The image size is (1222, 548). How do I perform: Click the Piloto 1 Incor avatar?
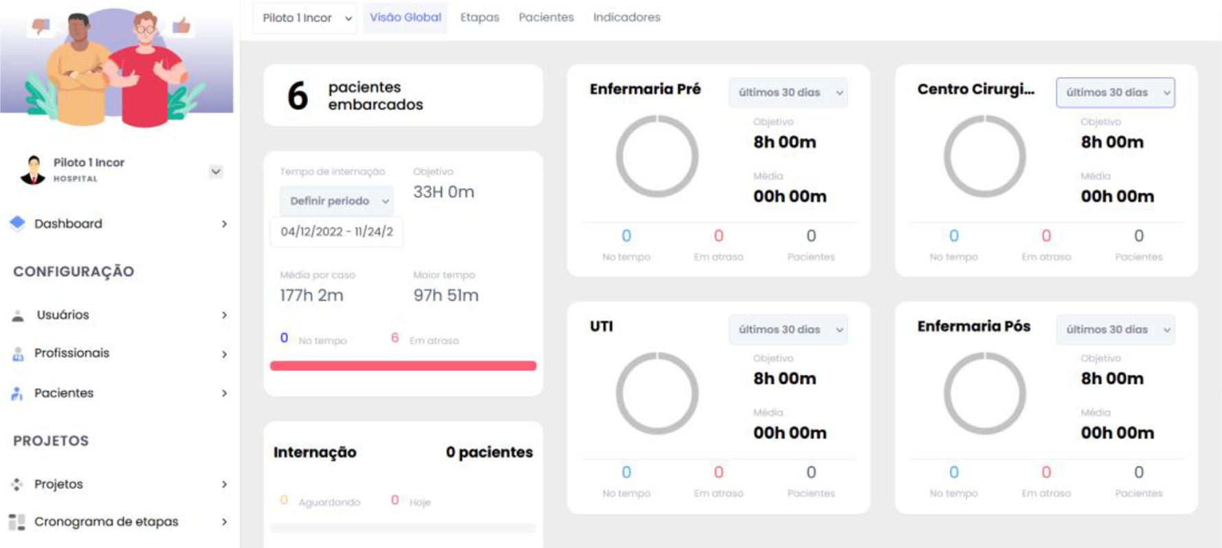pyautogui.click(x=32, y=170)
